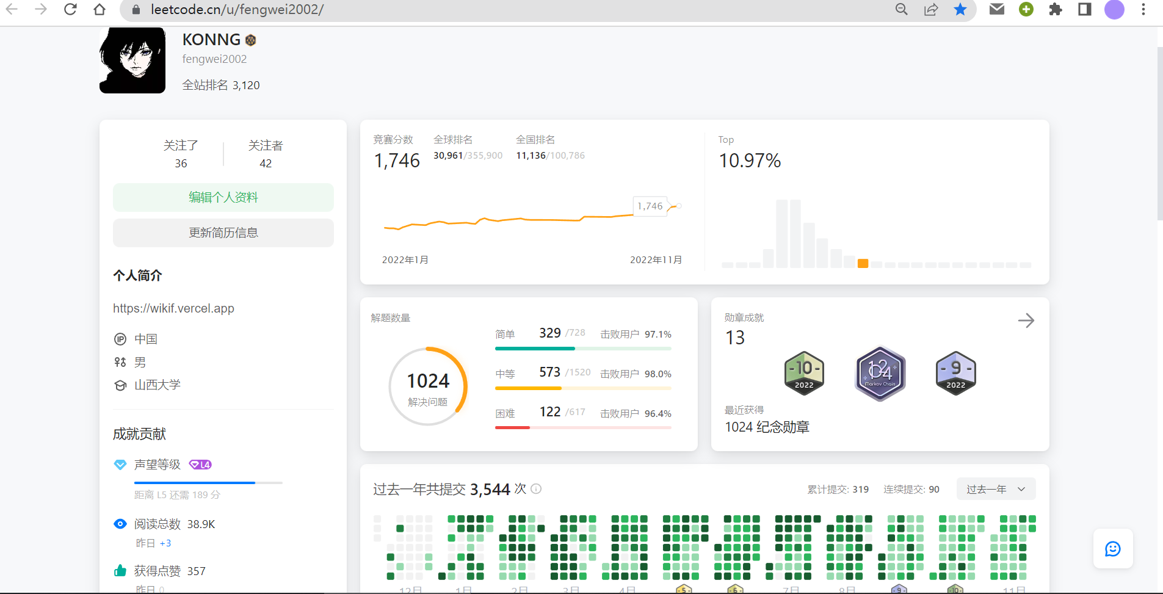Image resolution: width=1163 pixels, height=594 pixels.
Task: Click the info icon beside submission count
Action: [x=536, y=488]
